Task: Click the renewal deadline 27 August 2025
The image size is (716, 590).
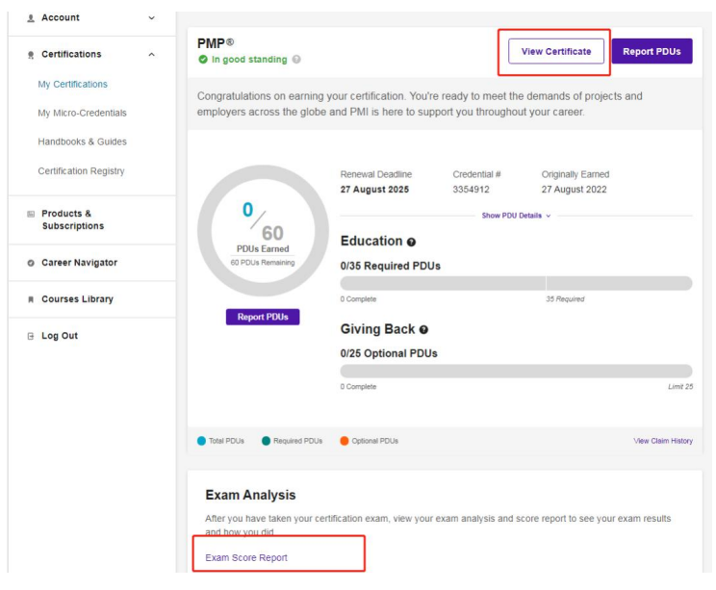Action: tap(374, 190)
